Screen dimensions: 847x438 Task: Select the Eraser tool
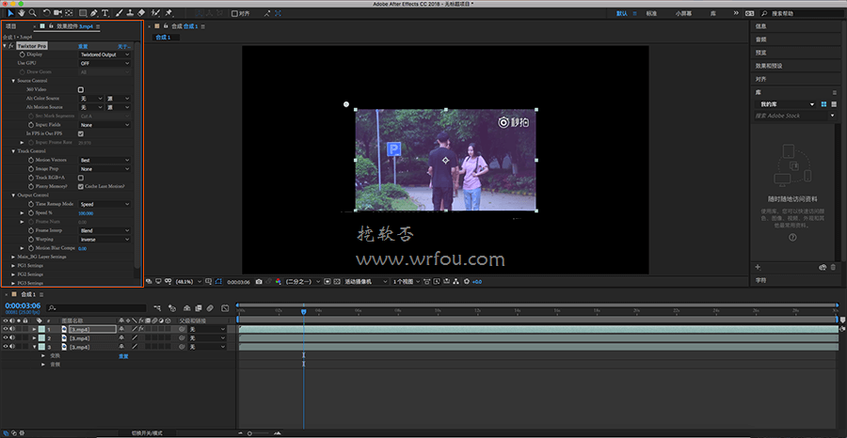[x=141, y=13]
